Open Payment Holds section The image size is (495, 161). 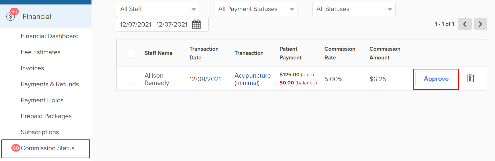pos(42,100)
